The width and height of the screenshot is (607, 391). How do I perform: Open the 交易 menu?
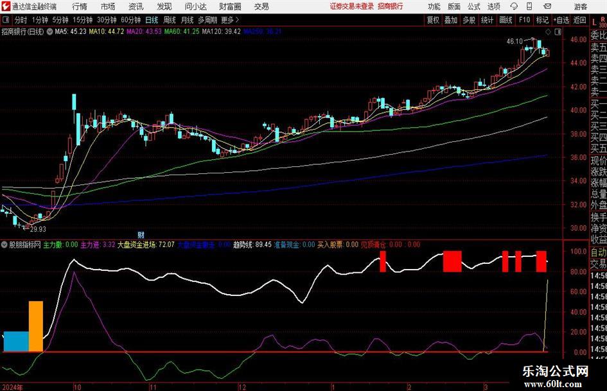pyautogui.click(x=261, y=6)
